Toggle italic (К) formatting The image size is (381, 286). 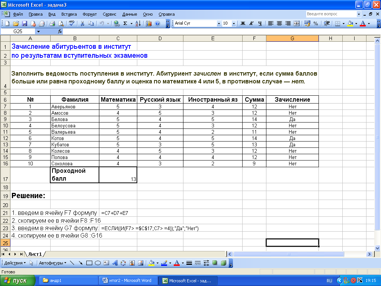251,23
